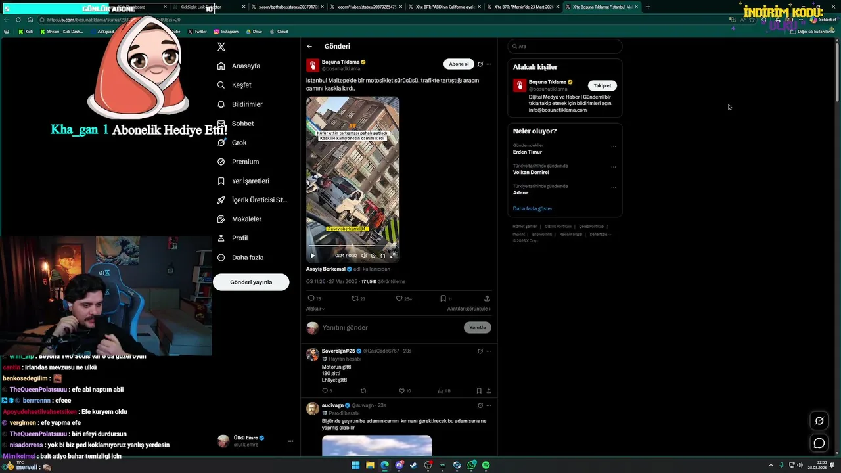Open more options on main post

point(489,64)
